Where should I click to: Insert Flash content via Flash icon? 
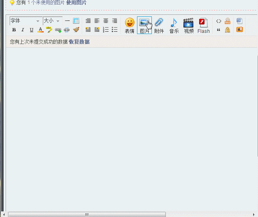pos(204,25)
